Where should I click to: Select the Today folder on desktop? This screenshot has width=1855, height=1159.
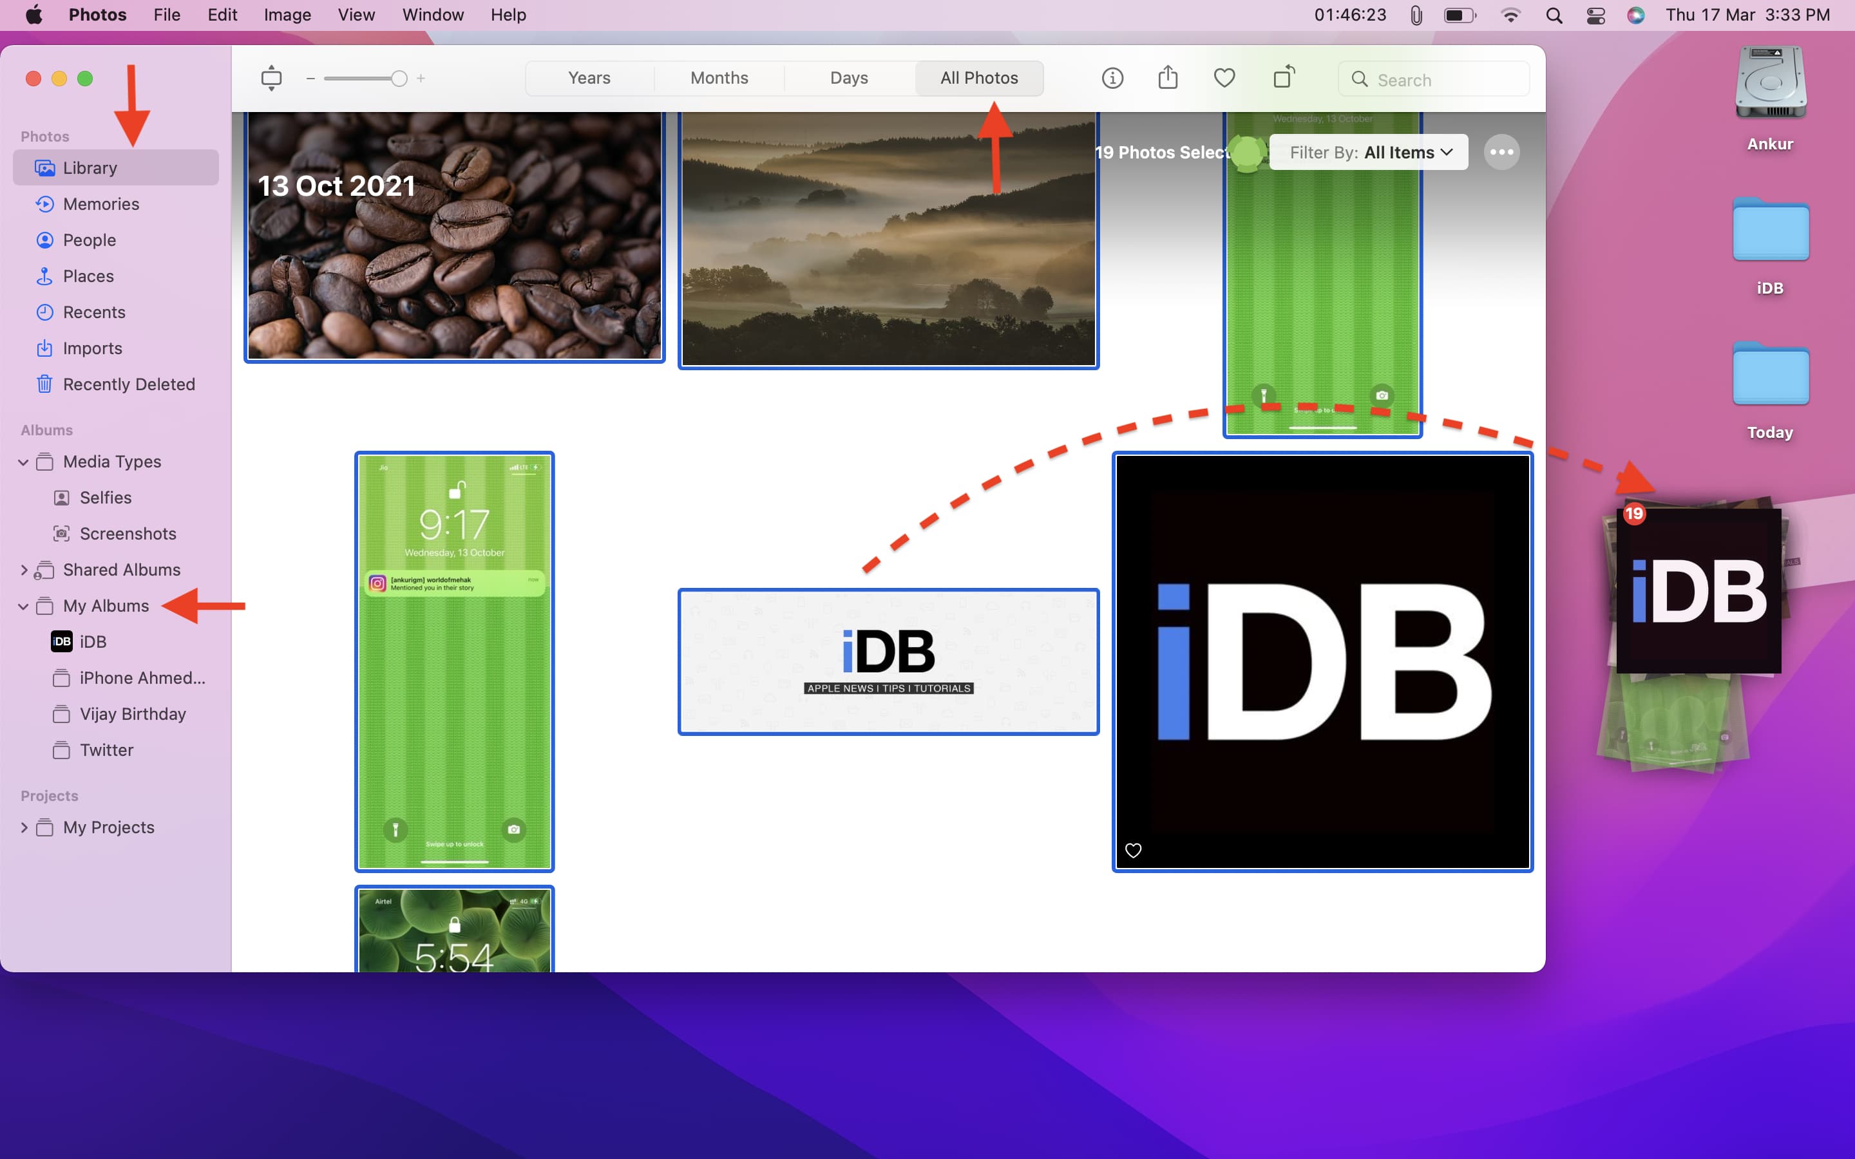click(x=1770, y=391)
